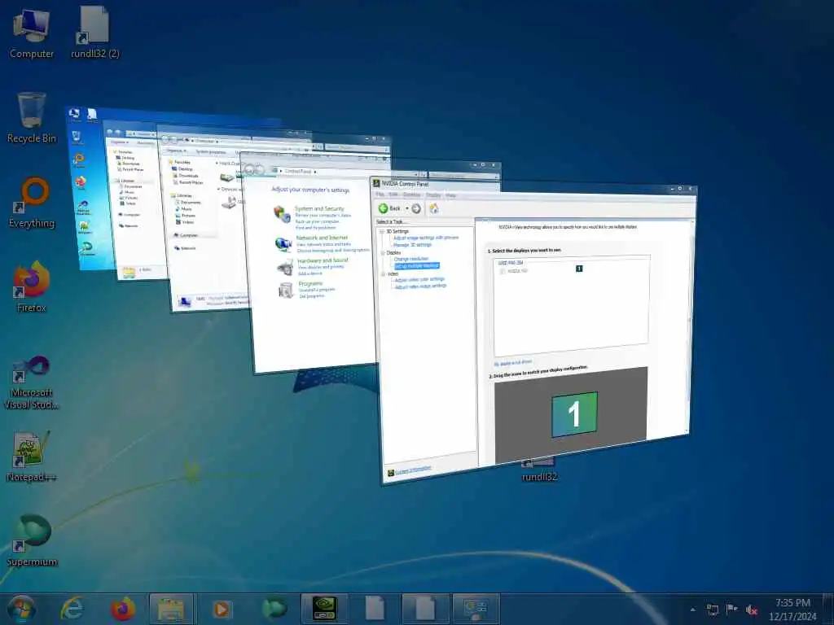This screenshot has width=834, height=625.
Task: Select Adjust video color settings task
Action: (x=419, y=280)
